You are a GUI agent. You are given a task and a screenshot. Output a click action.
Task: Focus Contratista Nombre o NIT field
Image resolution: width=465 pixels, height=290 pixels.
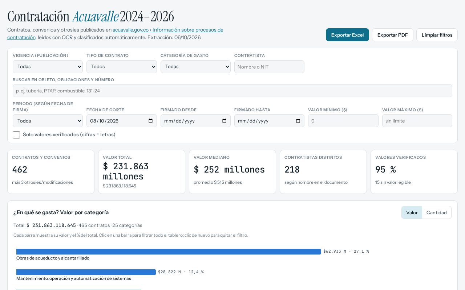click(269, 67)
